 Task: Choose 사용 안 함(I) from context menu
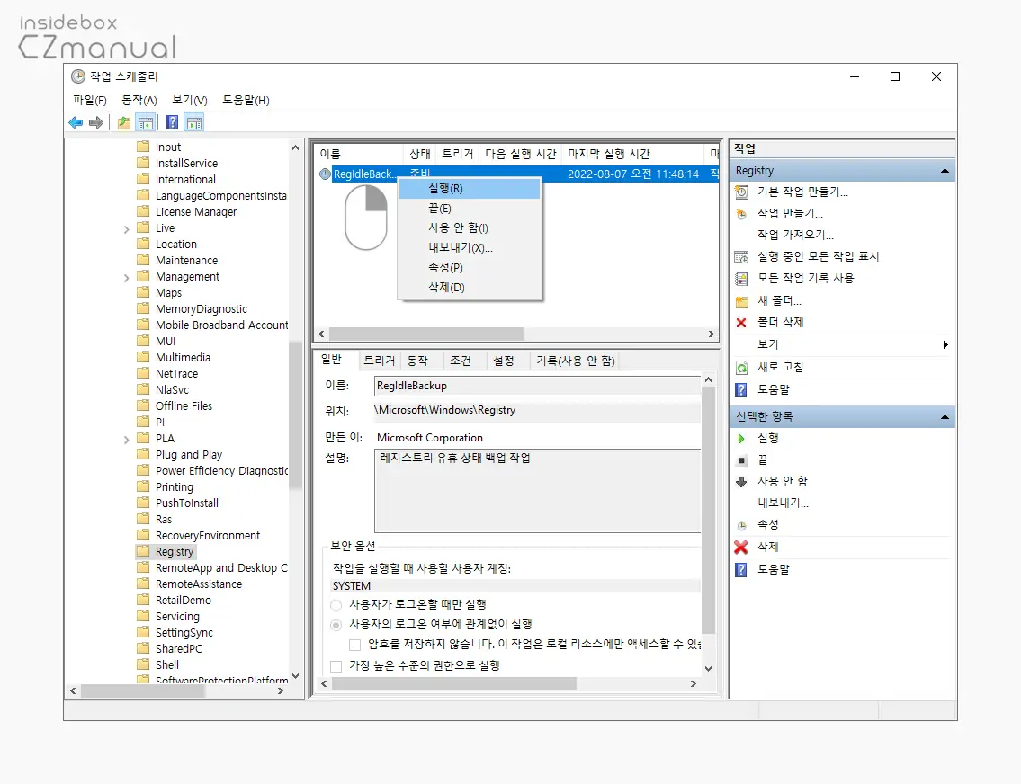[470, 227]
